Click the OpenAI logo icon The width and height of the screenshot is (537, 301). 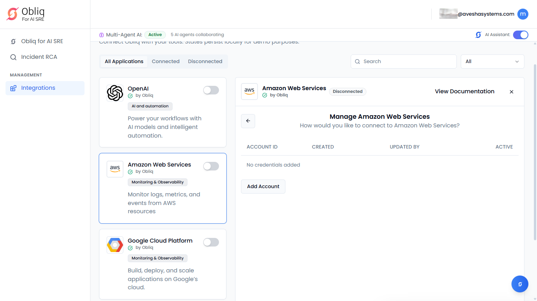click(x=115, y=93)
